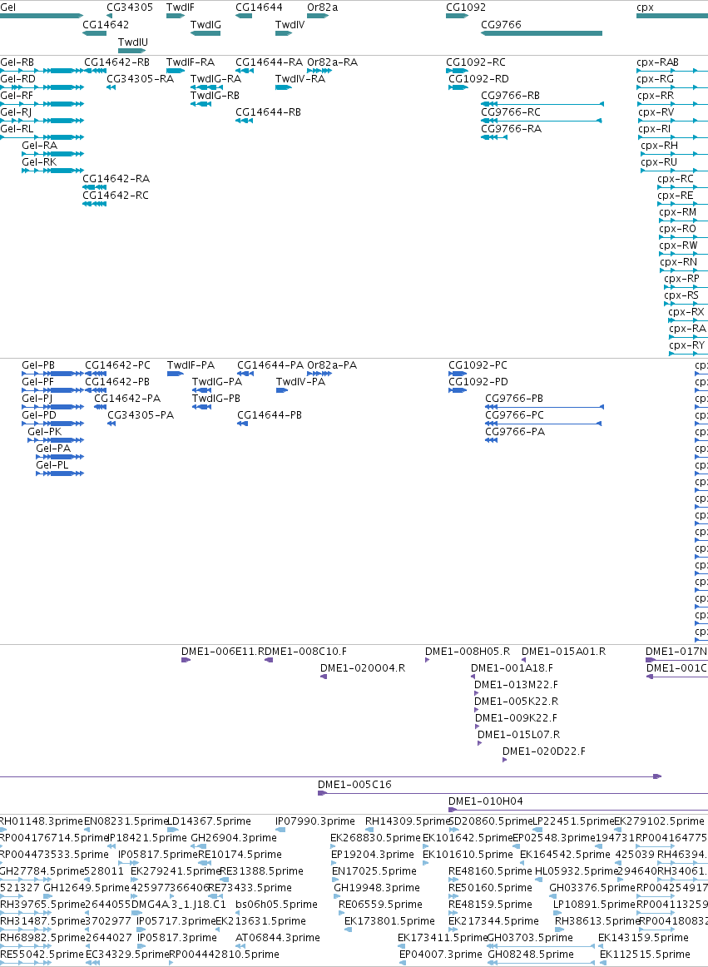Select the AT06844.3prime EST label
The height and width of the screenshot is (967, 708).
tap(278, 938)
